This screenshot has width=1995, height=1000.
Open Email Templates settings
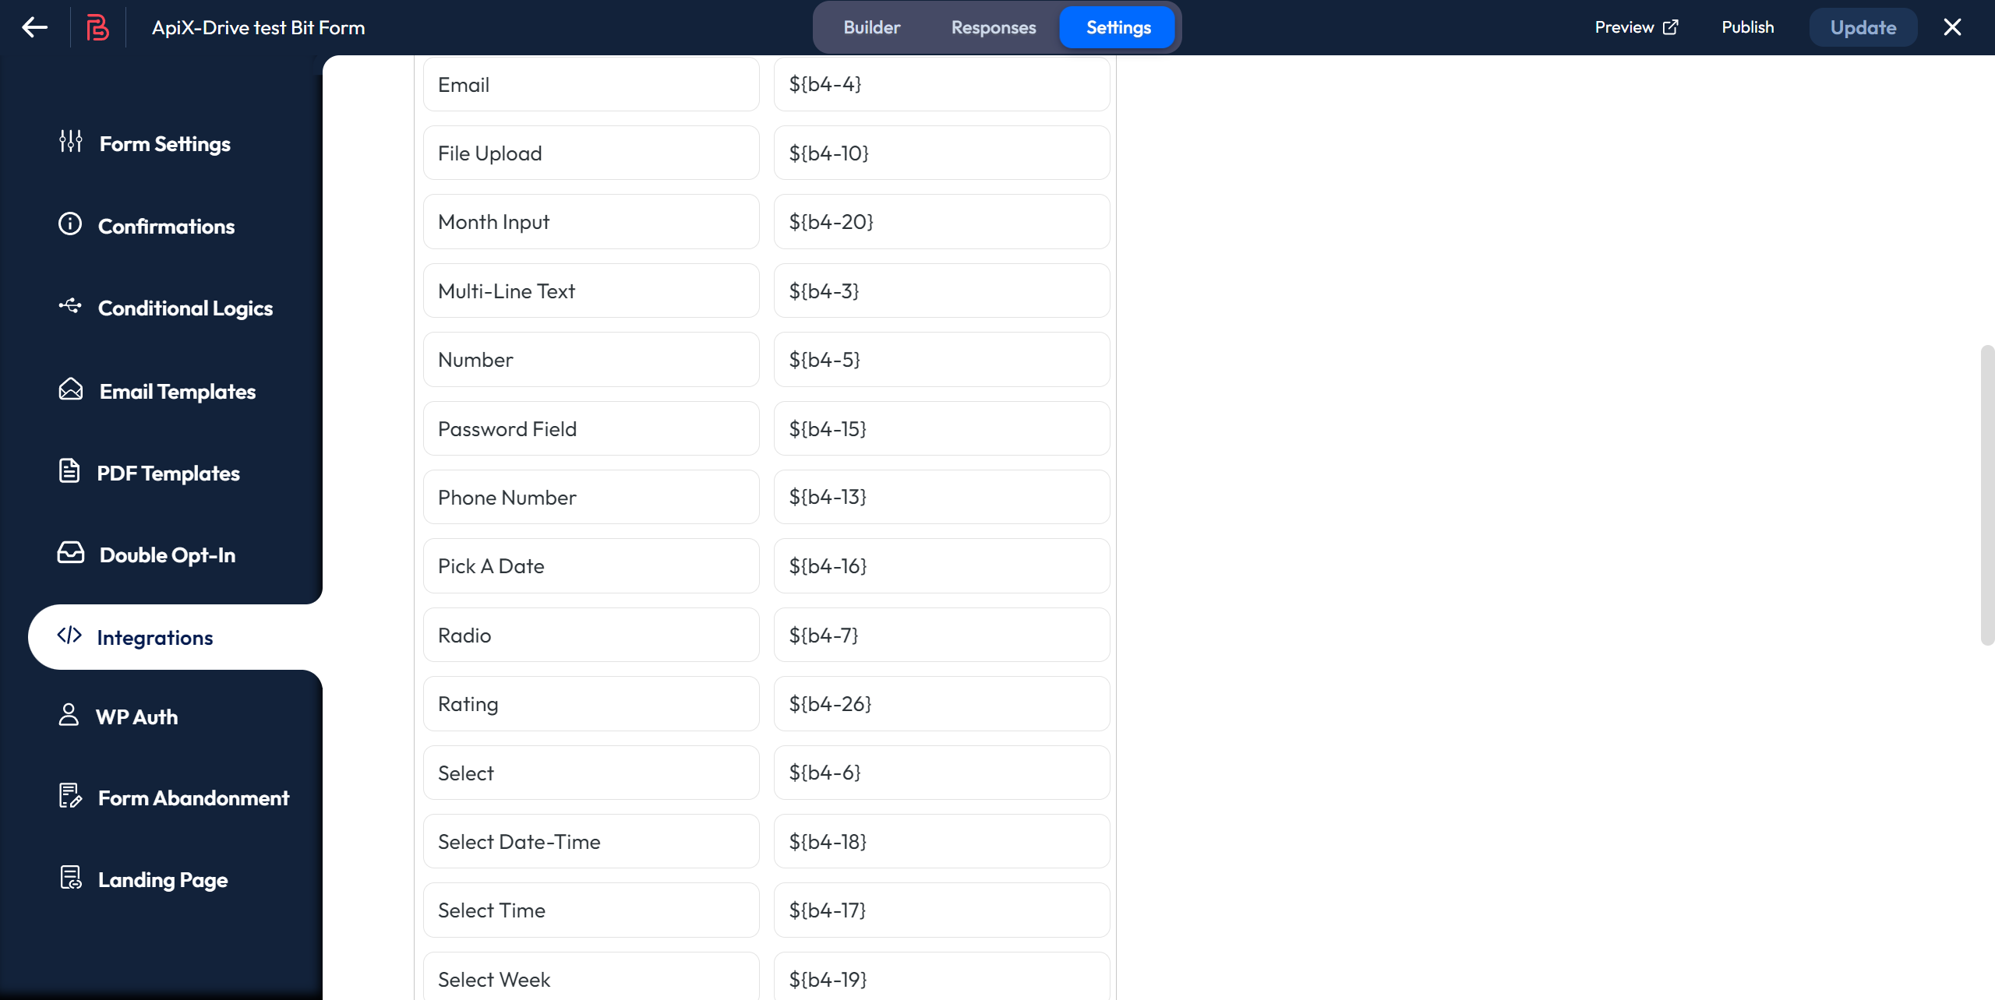pos(178,389)
